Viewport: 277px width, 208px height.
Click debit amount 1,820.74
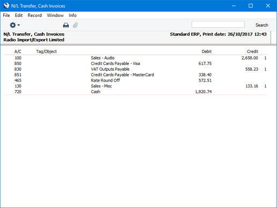coord(203,92)
